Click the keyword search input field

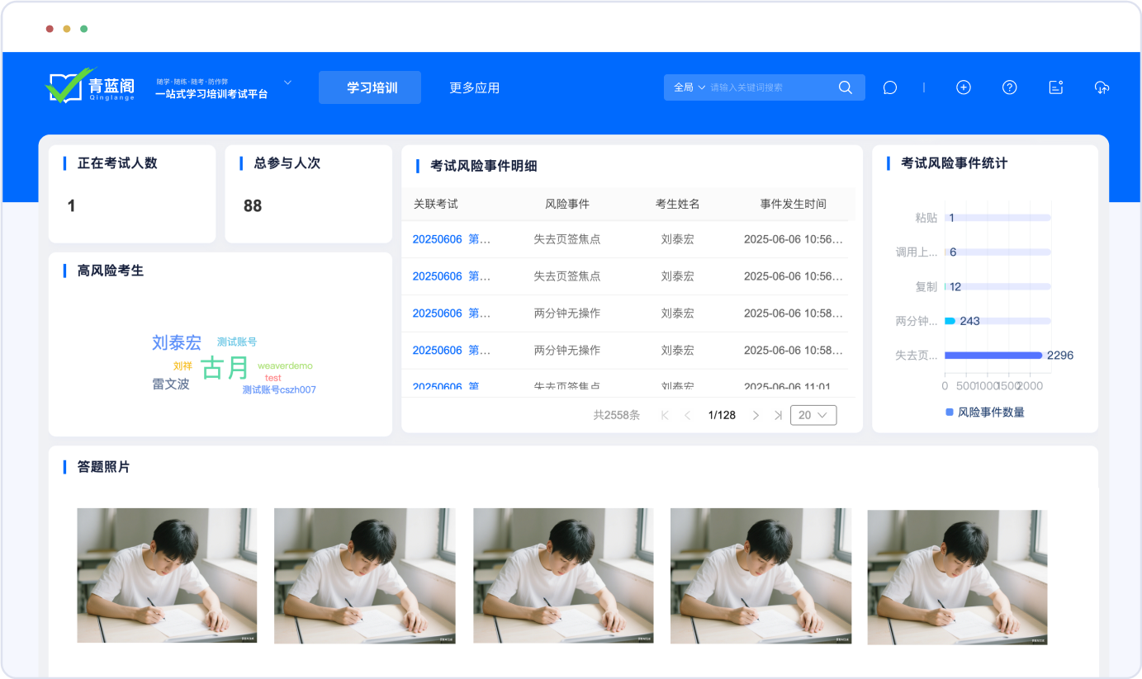770,87
